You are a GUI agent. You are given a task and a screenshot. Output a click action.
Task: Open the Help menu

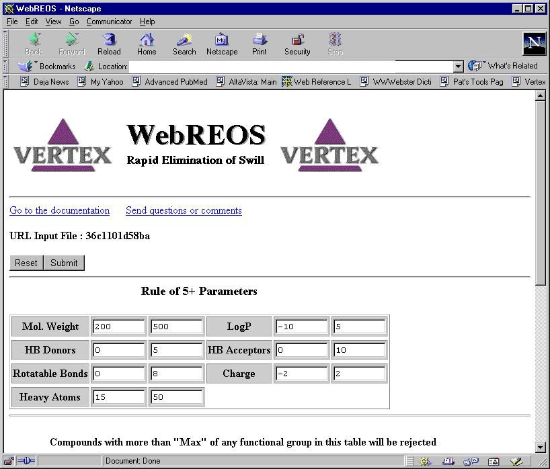147,22
